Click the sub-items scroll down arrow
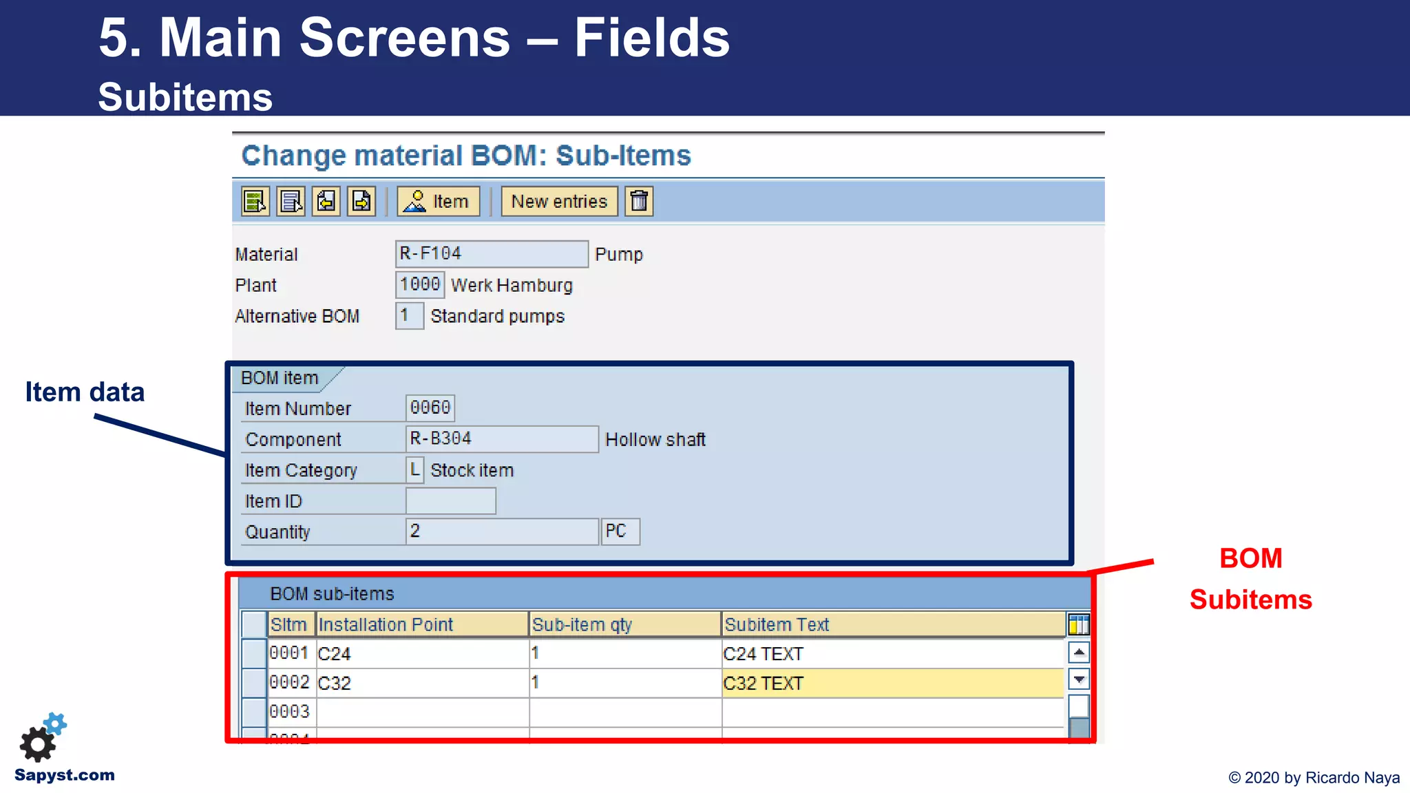Image resolution: width=1410 pixels, height=793 pixels. click(1079, 679)
